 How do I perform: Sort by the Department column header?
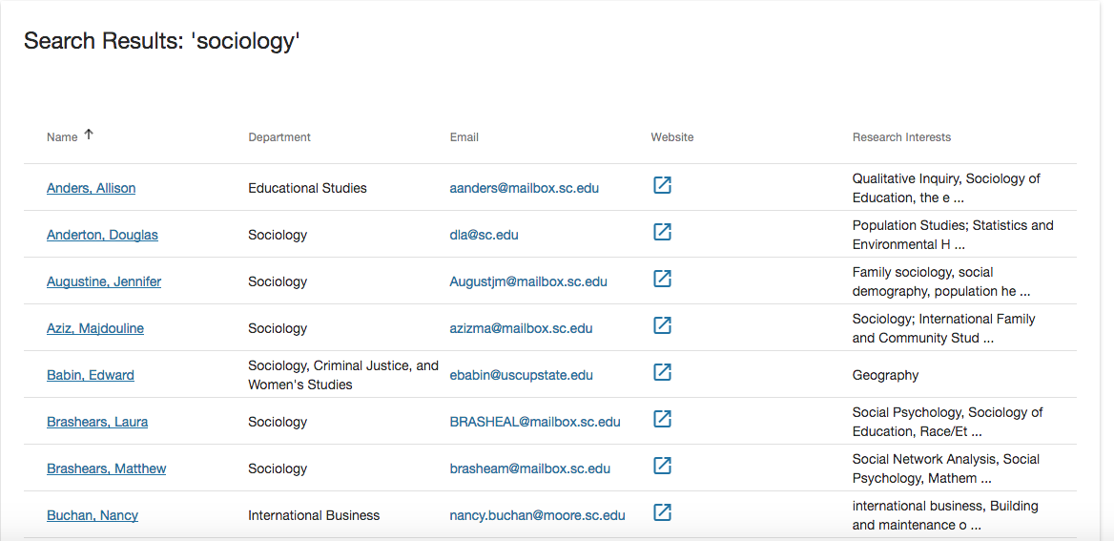tap(279, 137)
